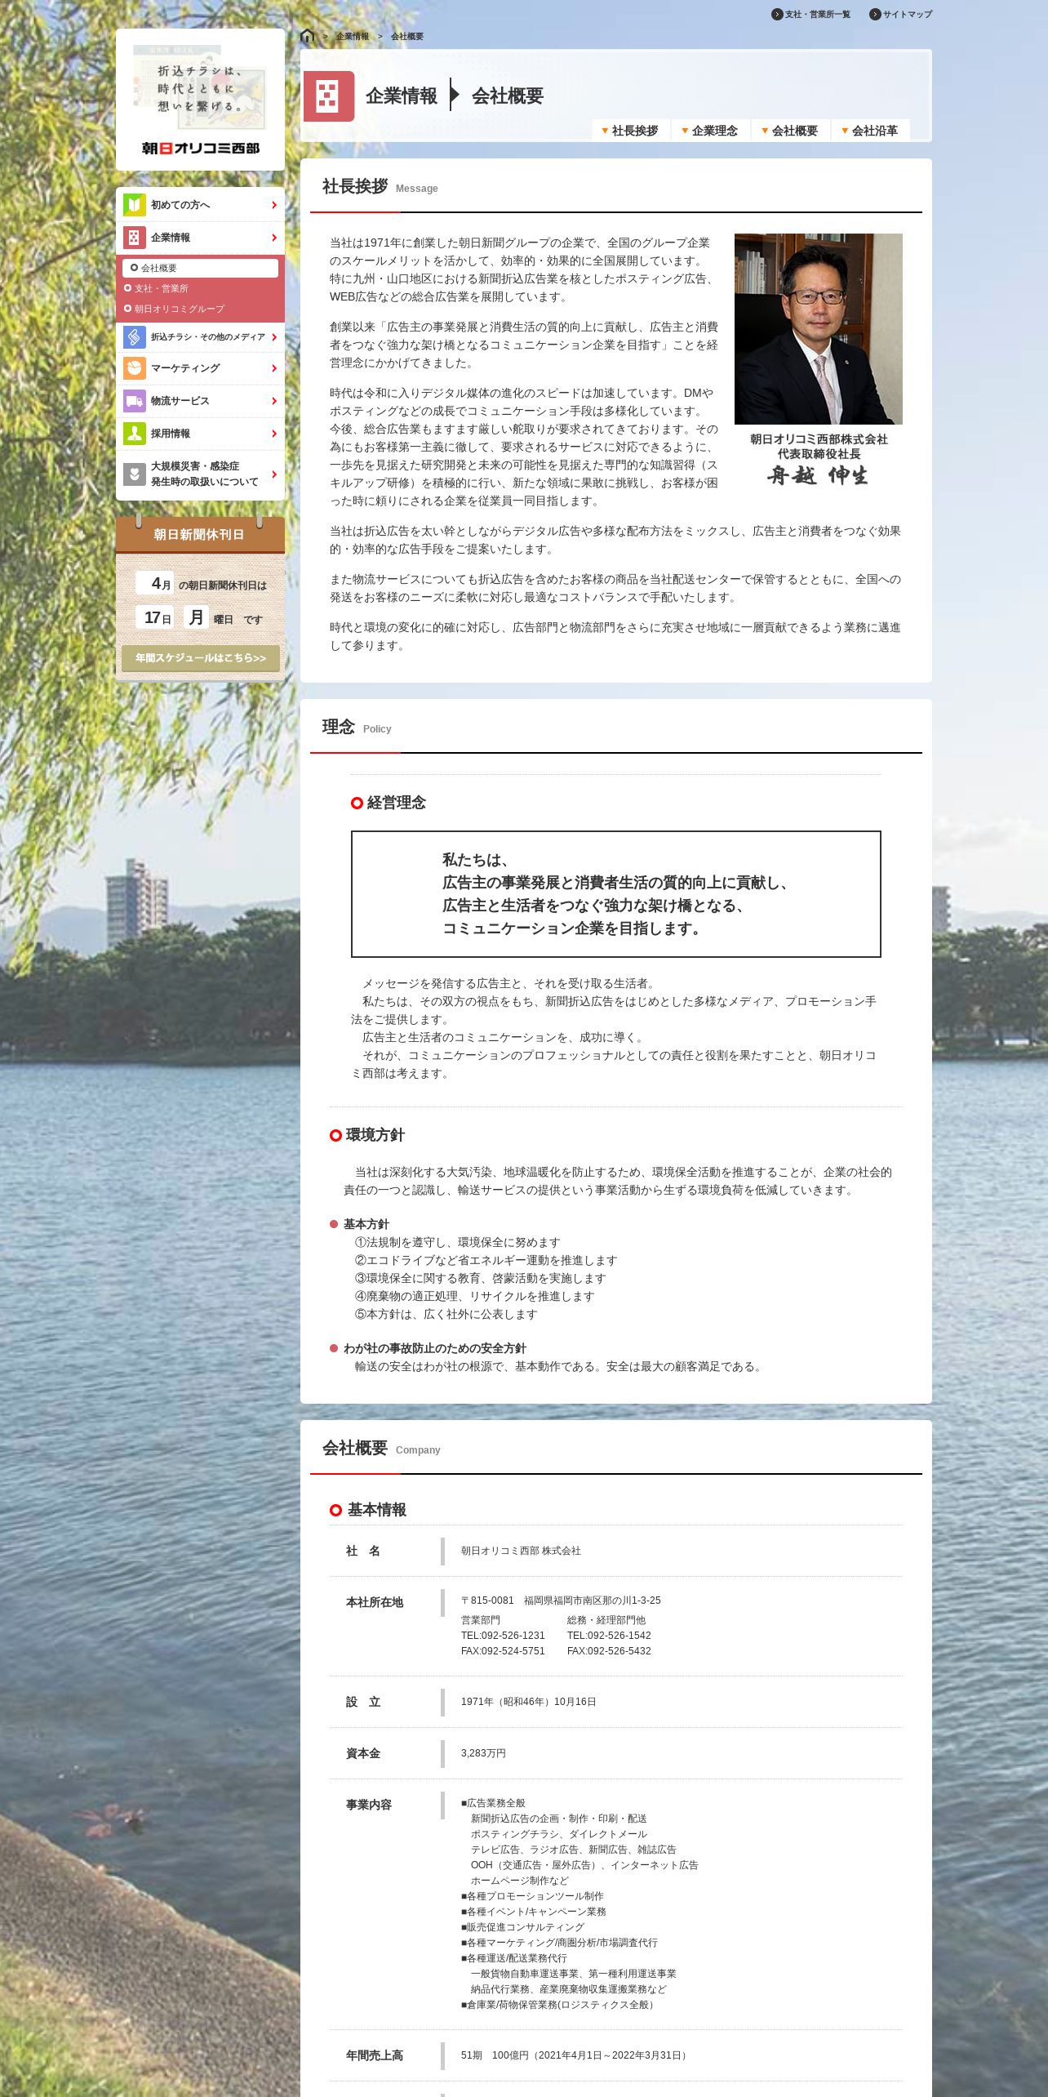Click the purple 物流サービス truck icon
The height and width of the screenshot is (2097, 1048).
(x=135, y=401)
